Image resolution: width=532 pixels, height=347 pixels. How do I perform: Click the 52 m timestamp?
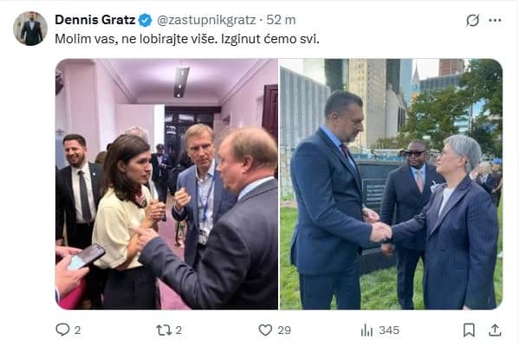[281, 19]
